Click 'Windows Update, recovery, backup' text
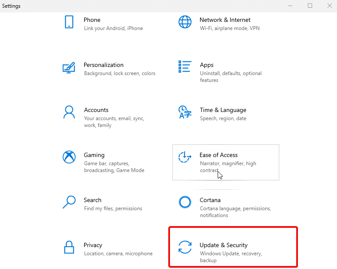337x269 pixels. (x=231, y=257)
